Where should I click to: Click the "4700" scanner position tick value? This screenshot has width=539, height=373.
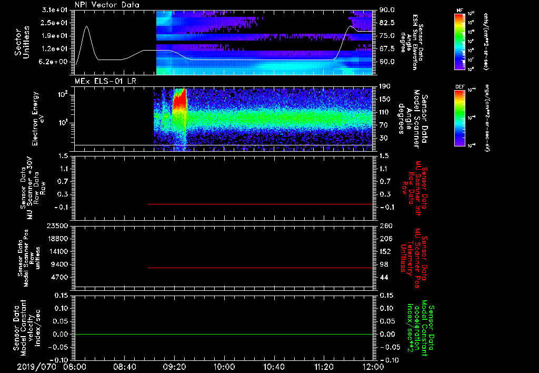[x=60, y=277]
